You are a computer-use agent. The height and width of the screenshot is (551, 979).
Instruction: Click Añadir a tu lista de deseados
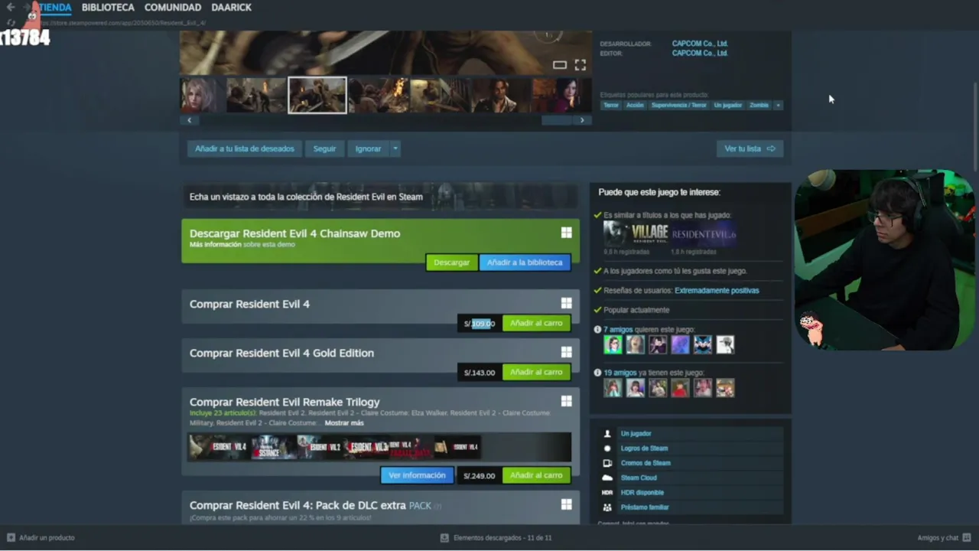tap(245, 148)
